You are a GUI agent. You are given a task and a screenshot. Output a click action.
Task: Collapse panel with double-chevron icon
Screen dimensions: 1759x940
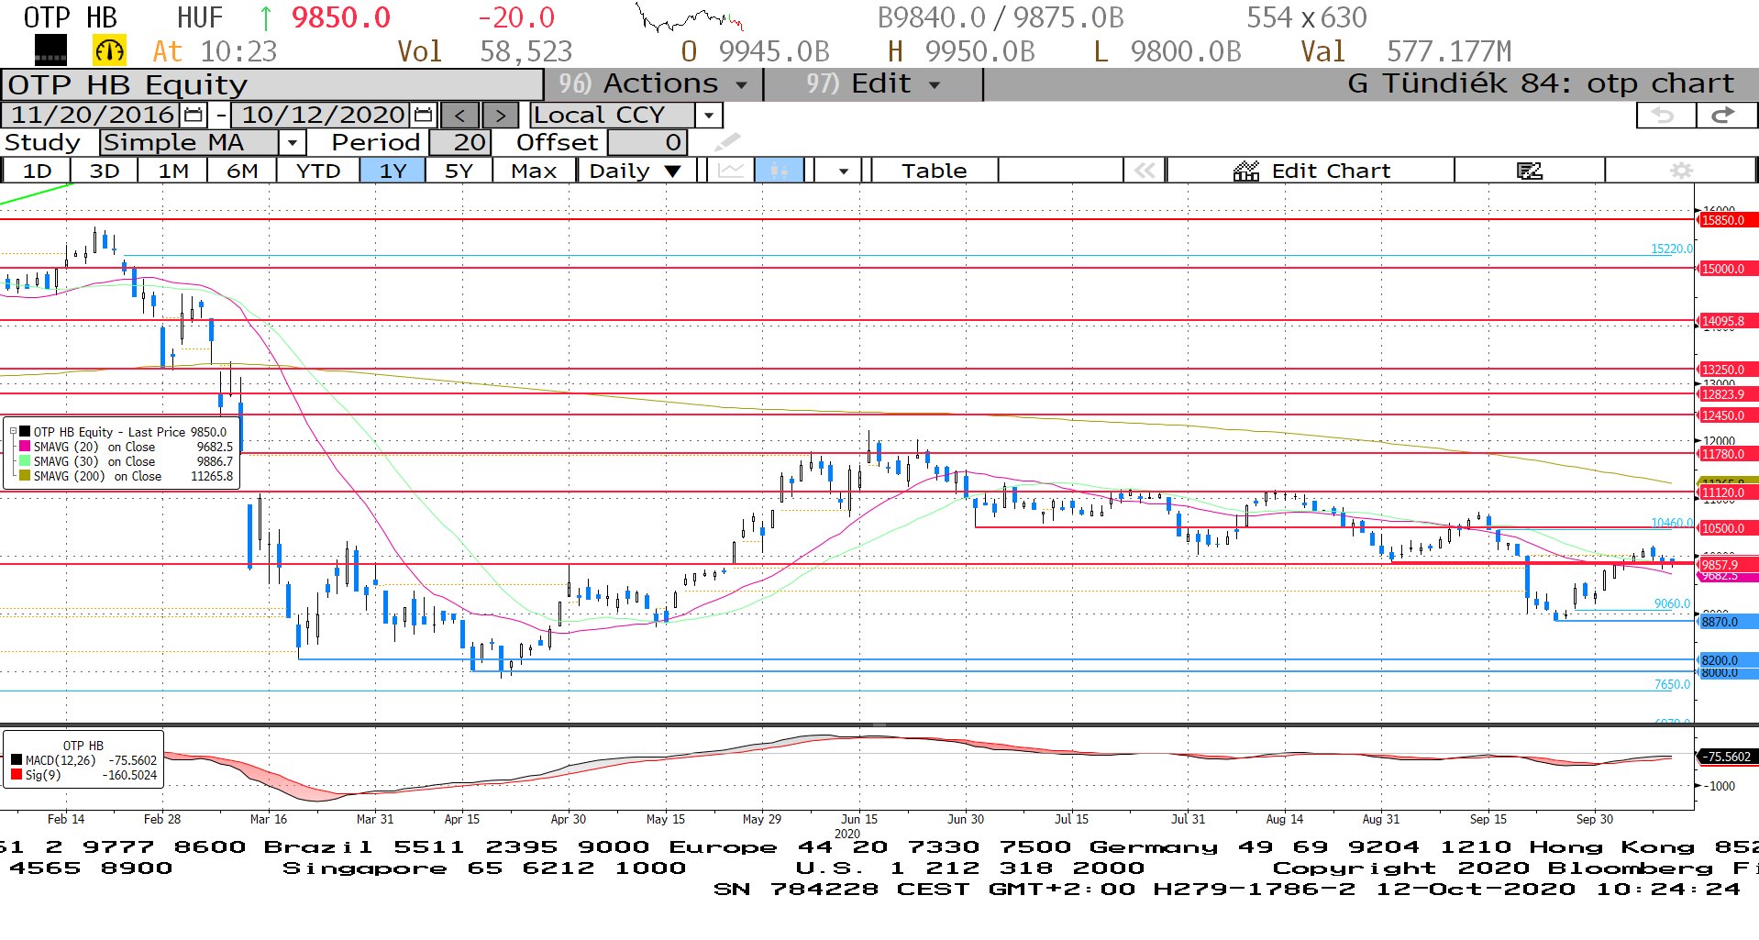click(1145, 171)
